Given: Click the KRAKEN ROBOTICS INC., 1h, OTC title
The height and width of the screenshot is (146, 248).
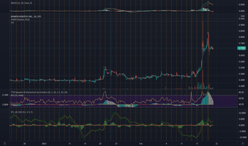Looking at the screenshot, I should click(26, 16).
